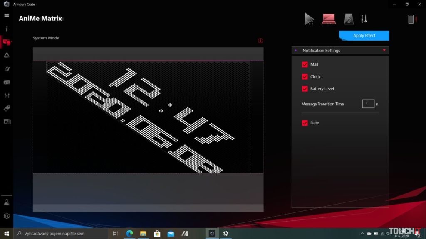Screen dimensions: 426x239
Task: Open the hamburger menu at top left
Action: point(6,15)
